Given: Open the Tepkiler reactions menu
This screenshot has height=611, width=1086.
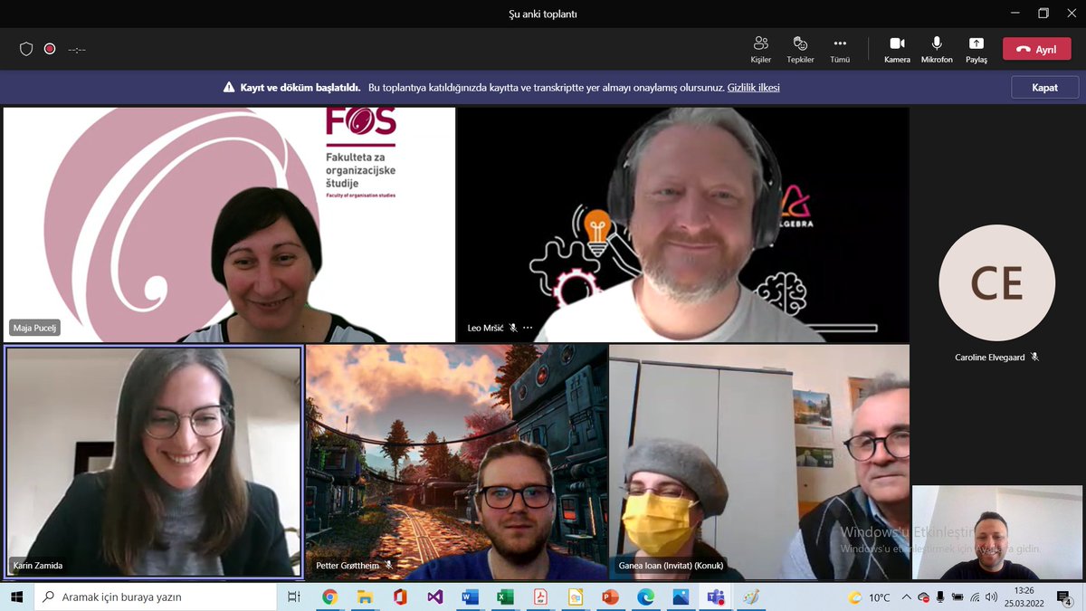Looking at the screenshot, I should pos(800,50).
